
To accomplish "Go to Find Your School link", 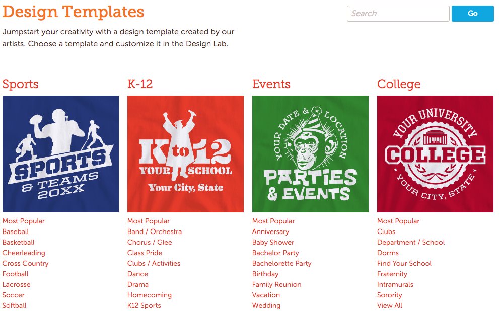I will pos(404,263).
